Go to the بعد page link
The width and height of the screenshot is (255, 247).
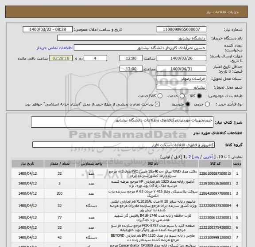[197, 157]
